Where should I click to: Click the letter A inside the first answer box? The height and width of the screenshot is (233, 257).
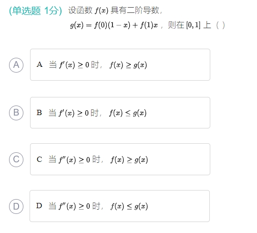(x=40, y=64)
